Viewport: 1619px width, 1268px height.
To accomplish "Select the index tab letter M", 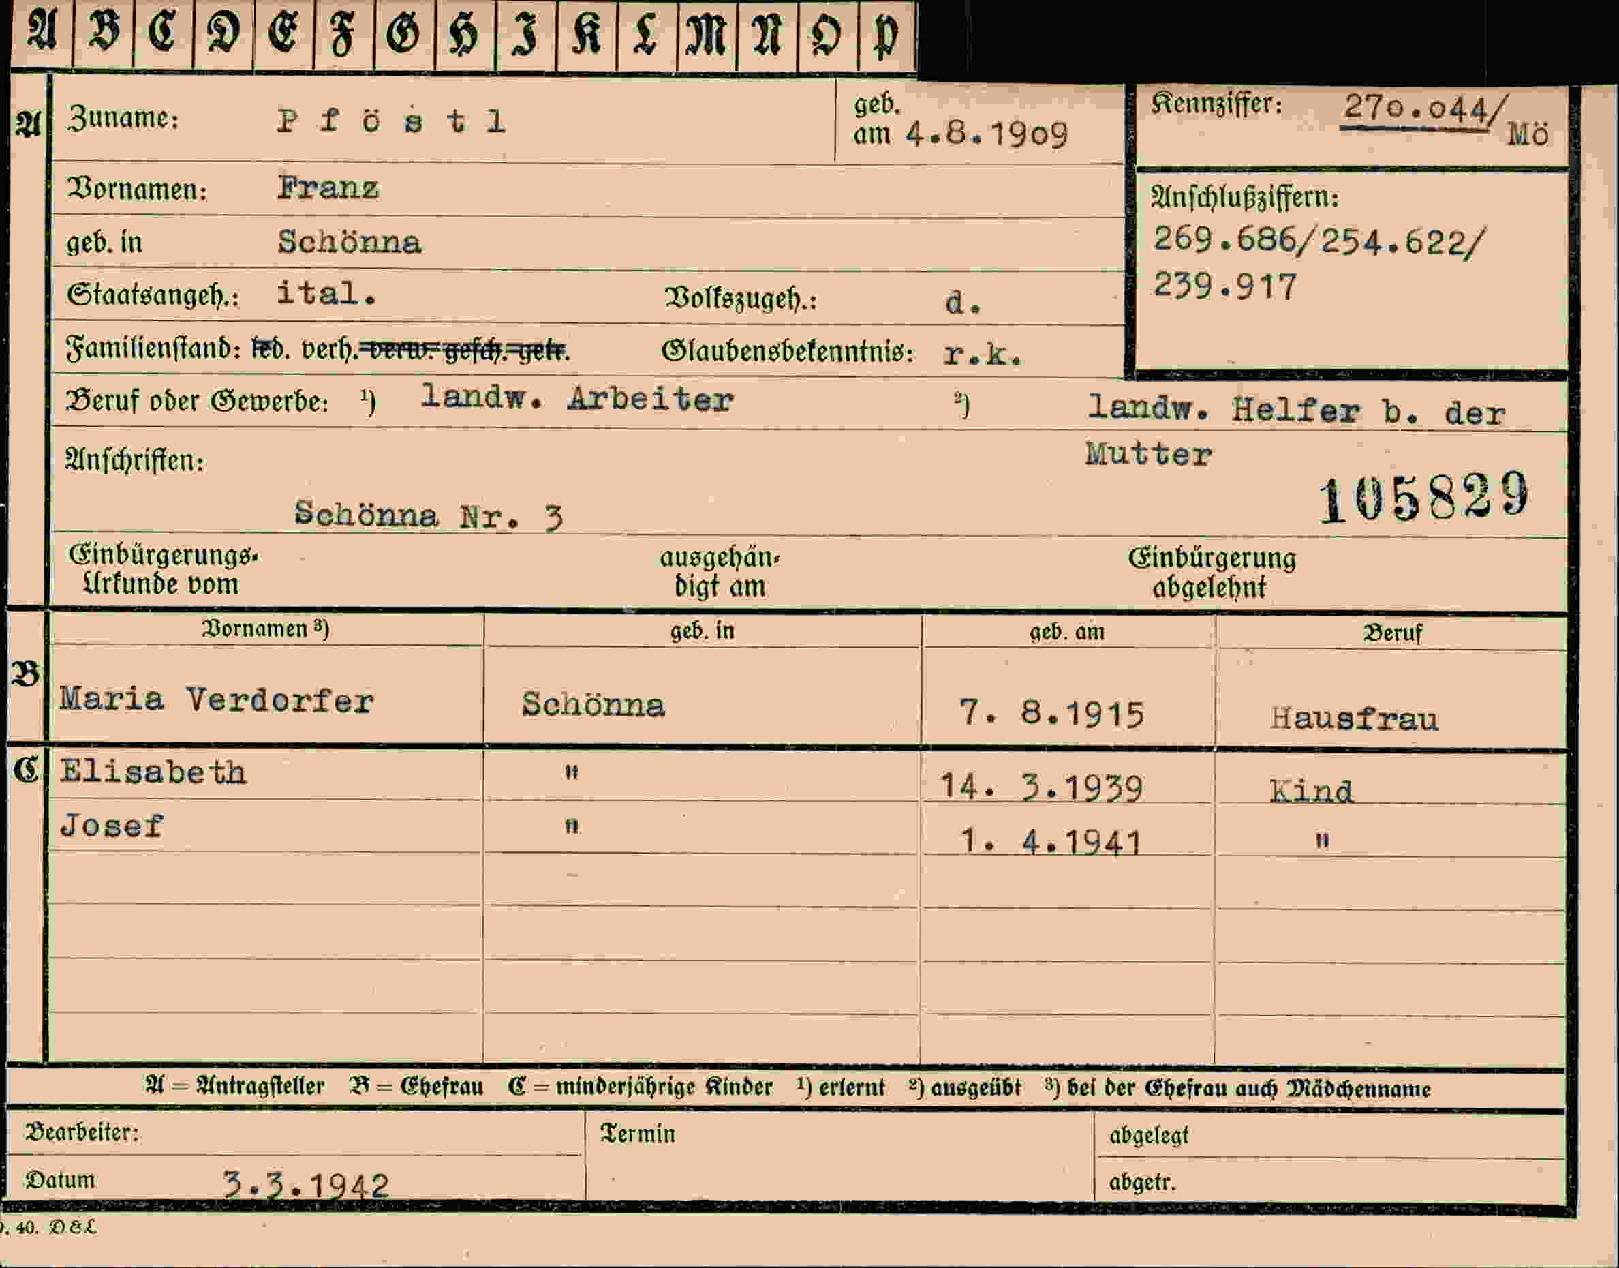I will tap(707, 34).
